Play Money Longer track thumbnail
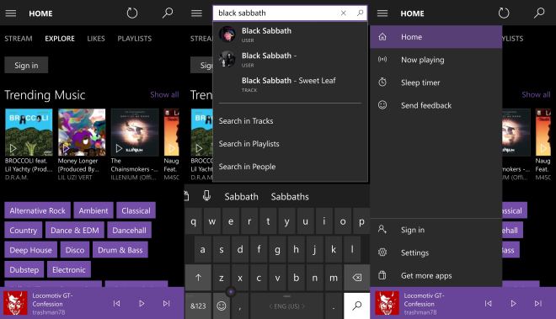556x319 pixels. (x=82, y=132)
